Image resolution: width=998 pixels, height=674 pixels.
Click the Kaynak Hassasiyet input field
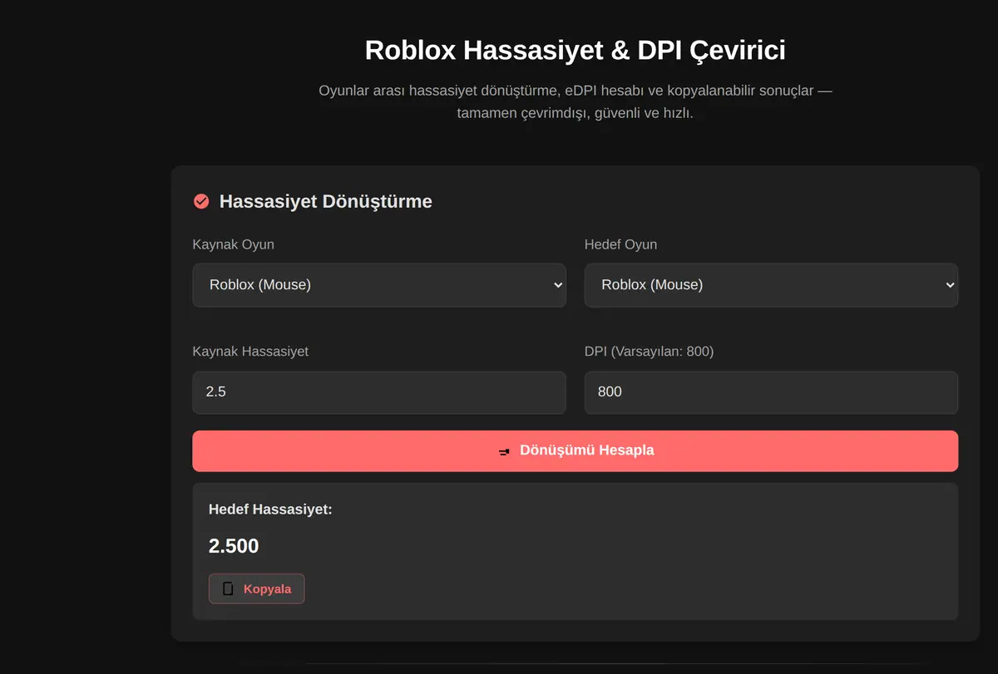click(x=379, y=392)
